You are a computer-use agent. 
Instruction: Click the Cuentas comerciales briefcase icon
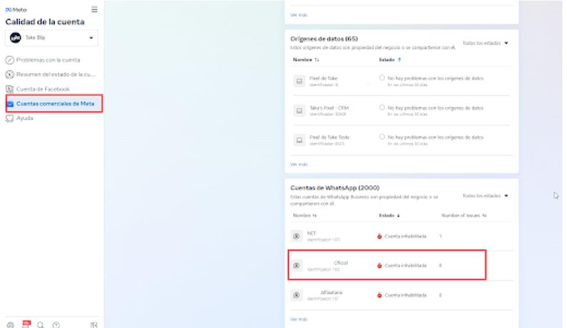(x=10, y=104)
